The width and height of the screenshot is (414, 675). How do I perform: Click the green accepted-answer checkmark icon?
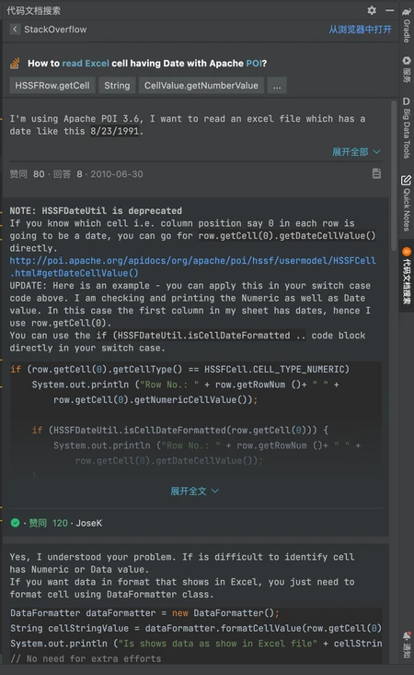point(15,523)
